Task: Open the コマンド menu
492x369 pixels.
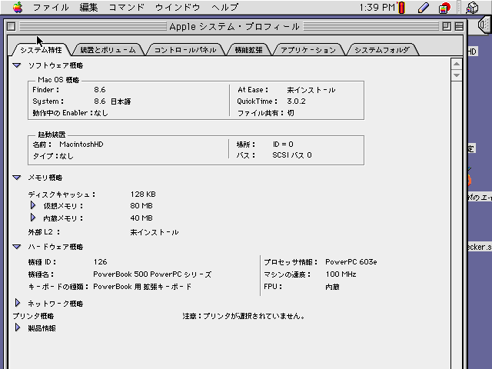Action: pos(126,7)
